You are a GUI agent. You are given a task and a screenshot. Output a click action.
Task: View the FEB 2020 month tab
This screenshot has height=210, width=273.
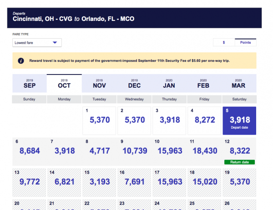(204, 83)
